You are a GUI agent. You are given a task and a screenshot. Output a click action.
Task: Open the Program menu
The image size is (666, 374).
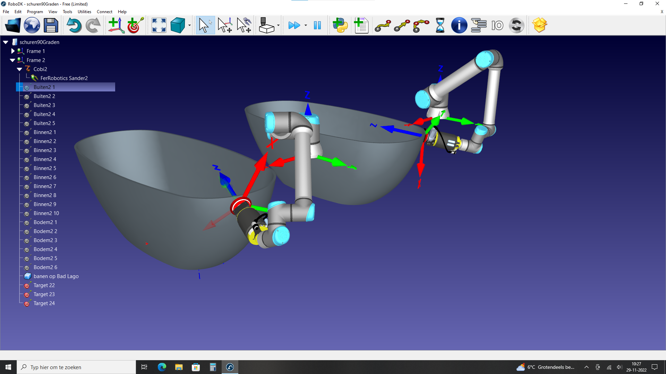click(x=35, y=11)
